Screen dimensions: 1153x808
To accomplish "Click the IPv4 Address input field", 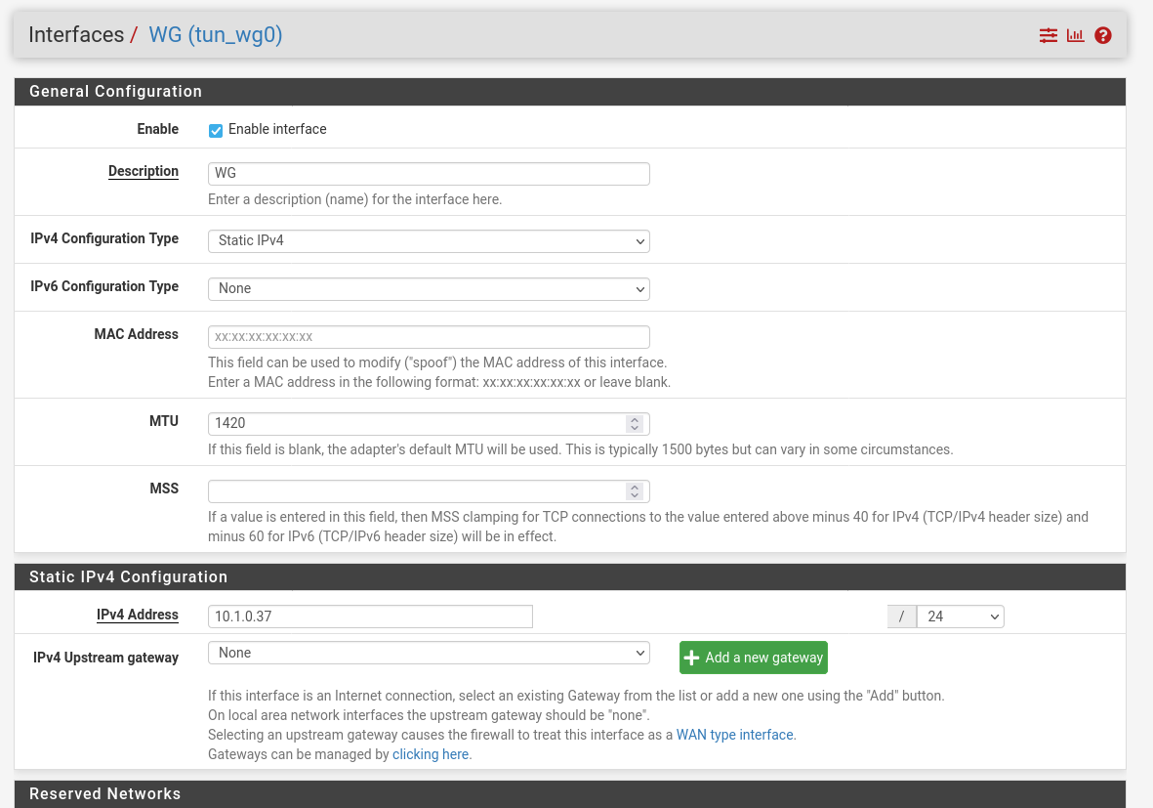I will [x=370, y=617].
